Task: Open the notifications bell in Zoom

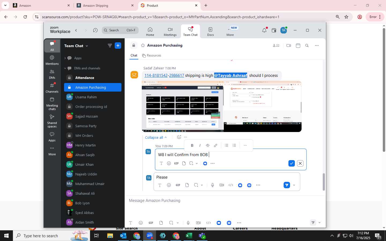Action: coord(264,30)
